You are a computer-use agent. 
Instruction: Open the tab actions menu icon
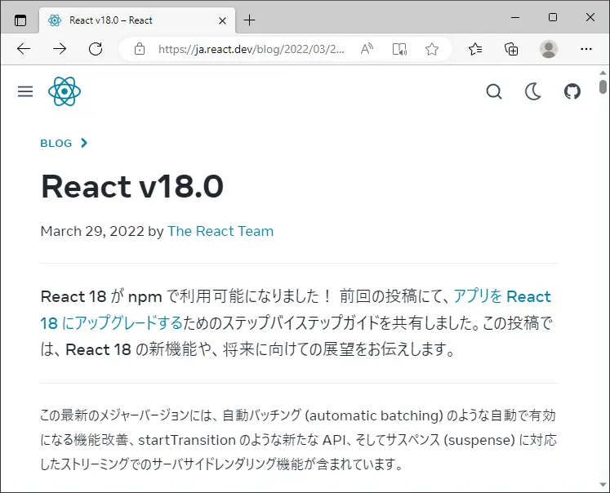click(x=20, y=20)
